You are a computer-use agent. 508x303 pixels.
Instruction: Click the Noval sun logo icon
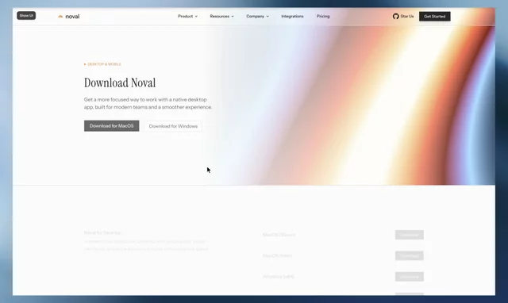(60, 17)
